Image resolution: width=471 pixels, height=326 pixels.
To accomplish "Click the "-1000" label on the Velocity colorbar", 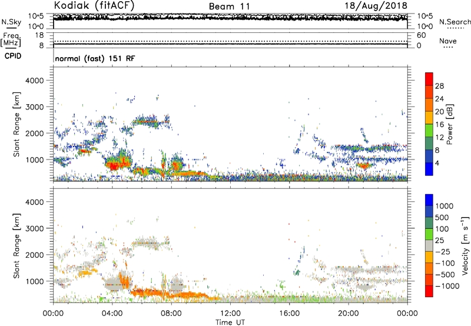I will 447,286.
